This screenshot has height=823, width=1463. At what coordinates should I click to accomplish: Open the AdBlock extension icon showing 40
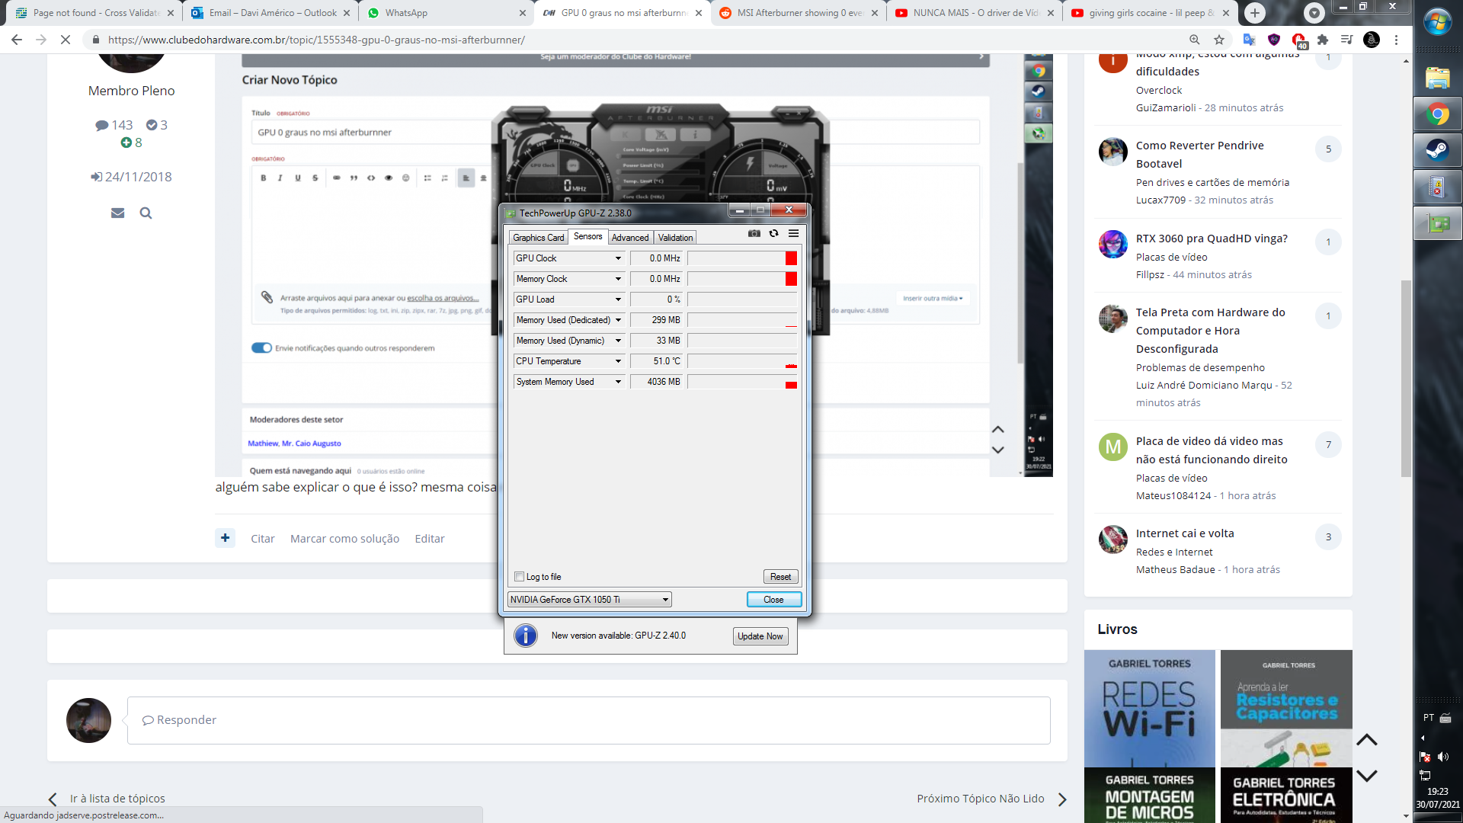[x=1299, y=40]
